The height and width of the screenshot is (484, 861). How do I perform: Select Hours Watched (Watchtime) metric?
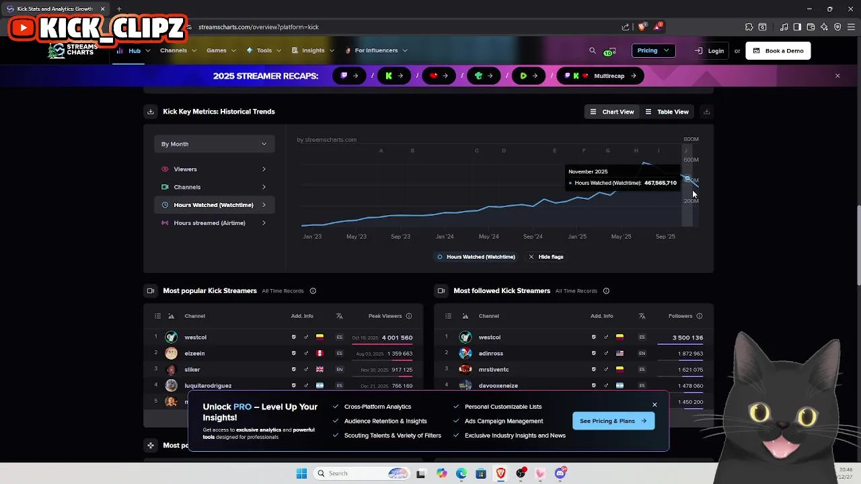coord(214,205)
